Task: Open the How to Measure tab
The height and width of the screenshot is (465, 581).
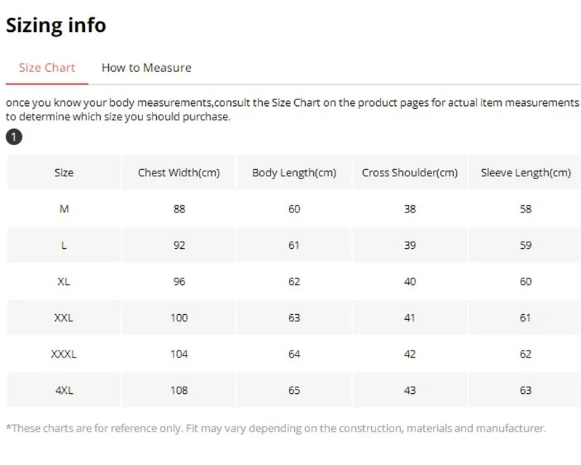Action: tap(147, 67)
